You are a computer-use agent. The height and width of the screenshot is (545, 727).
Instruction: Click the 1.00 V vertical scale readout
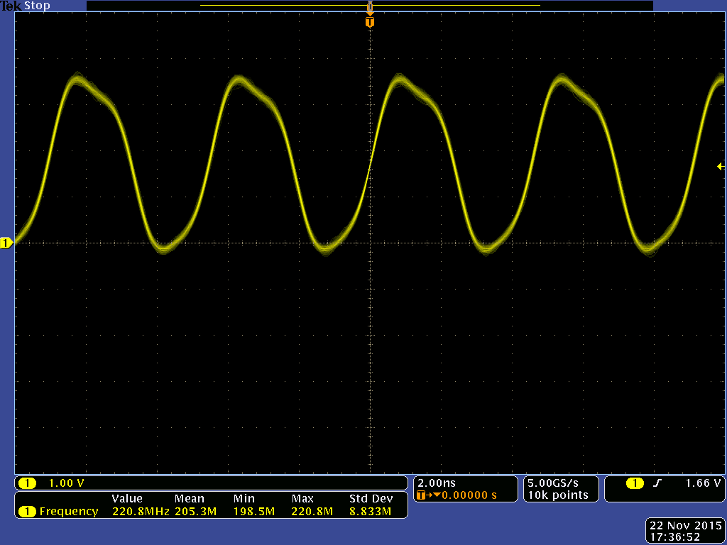point(66,483)
